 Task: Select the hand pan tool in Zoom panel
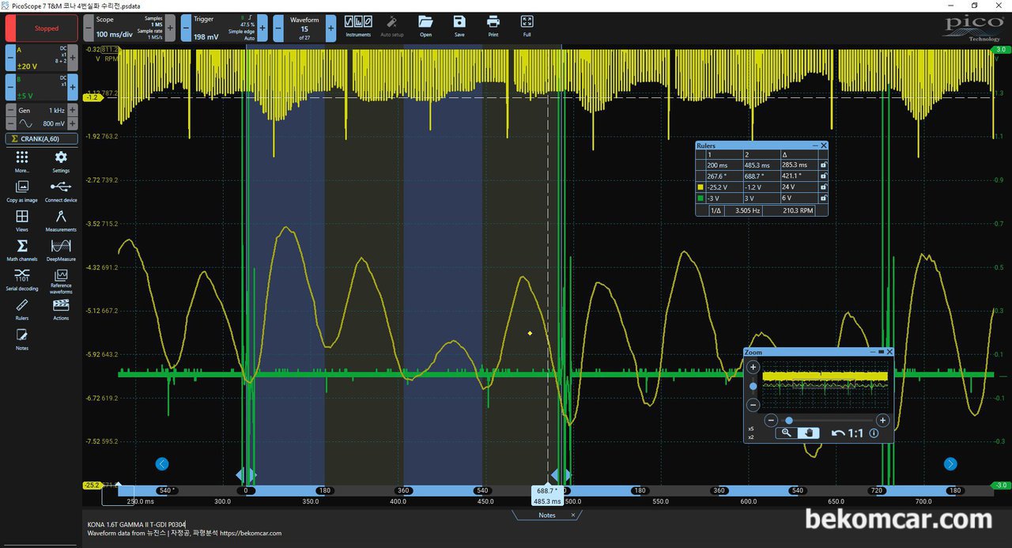coord(808,433)
